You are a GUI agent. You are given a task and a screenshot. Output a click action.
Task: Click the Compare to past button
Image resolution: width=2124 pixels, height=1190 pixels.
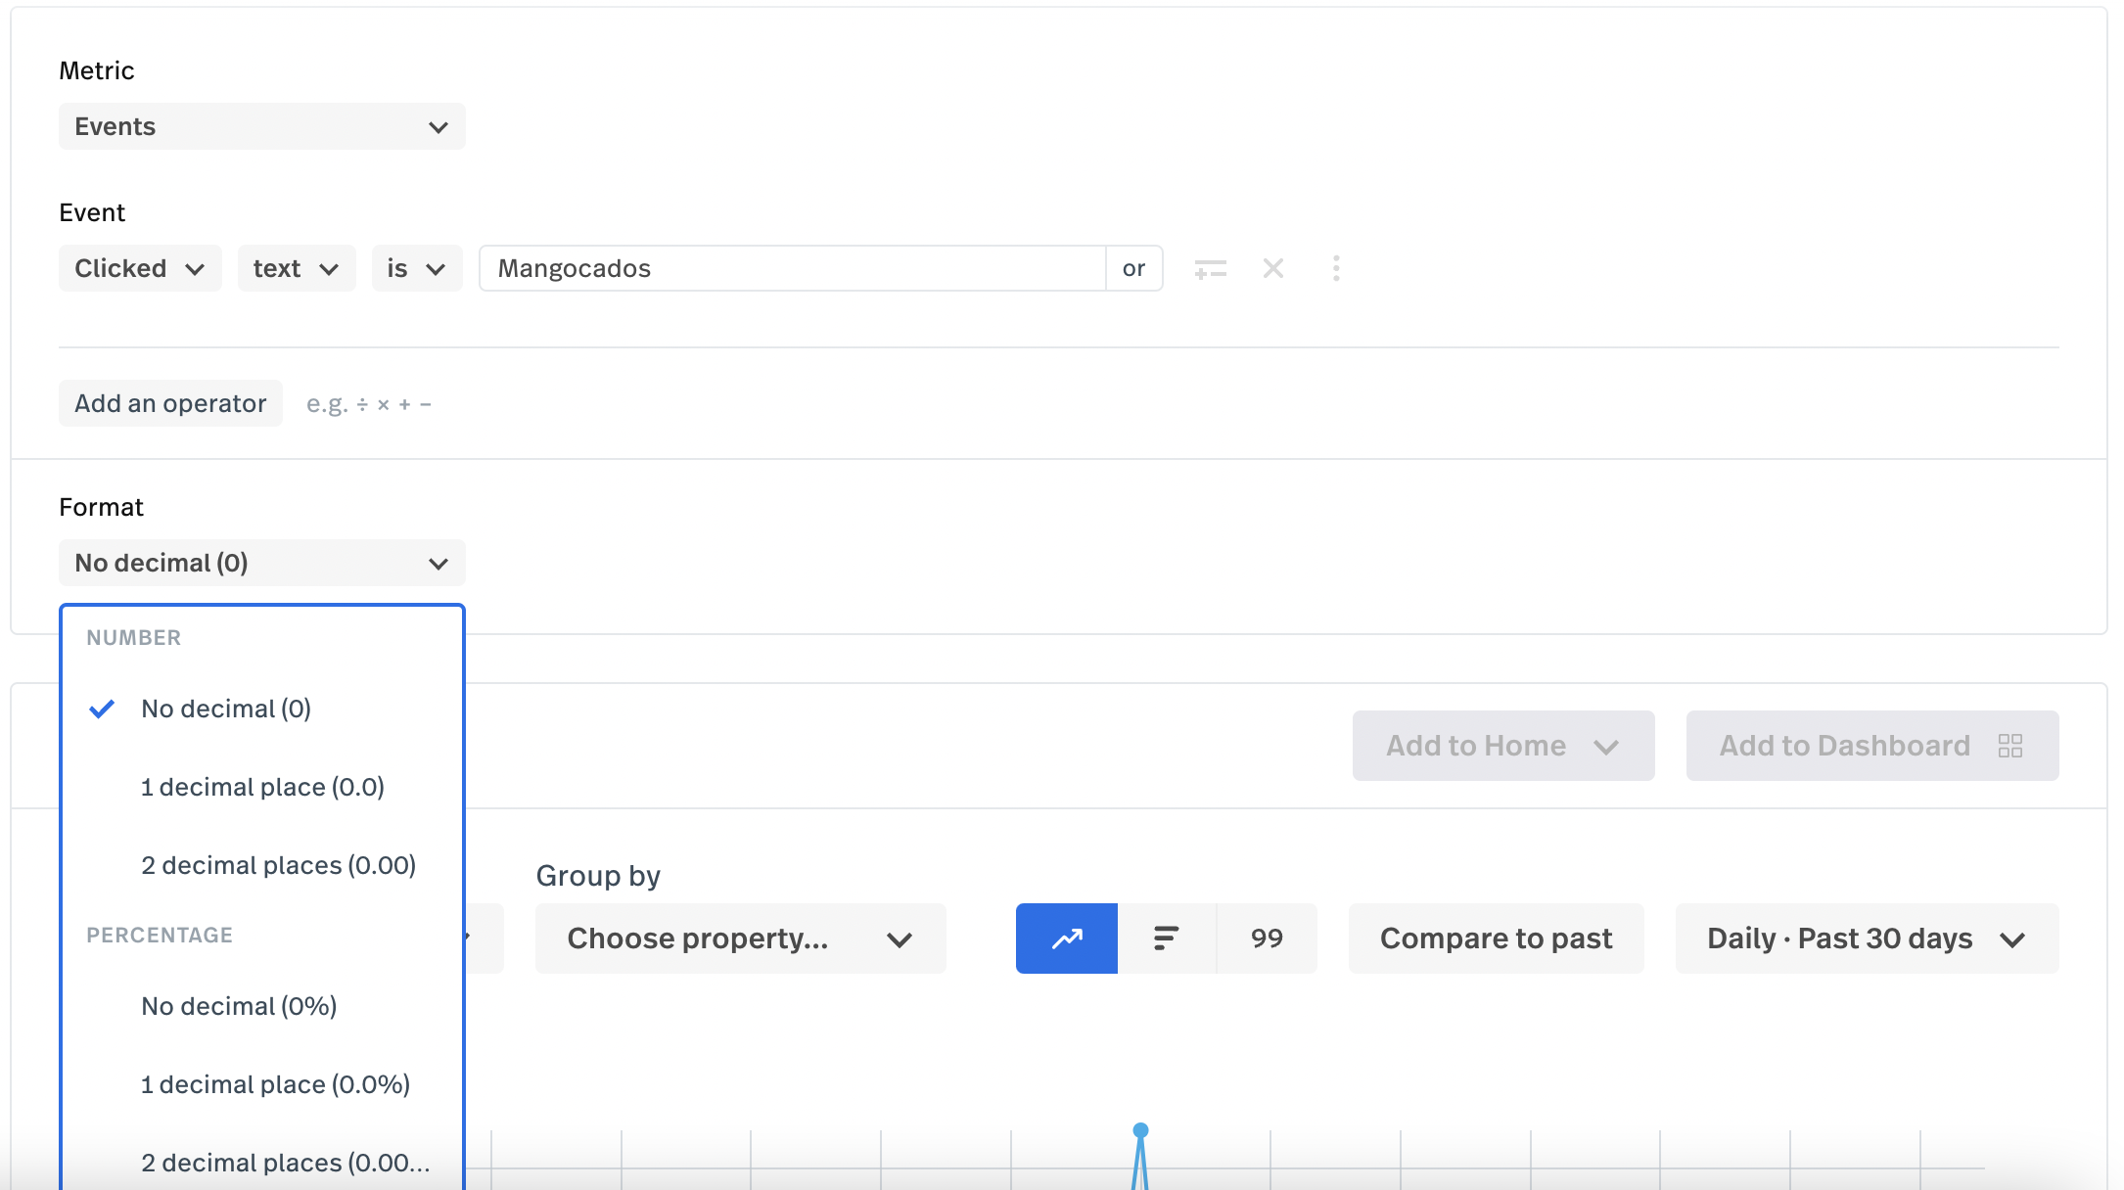[1496, 938]
